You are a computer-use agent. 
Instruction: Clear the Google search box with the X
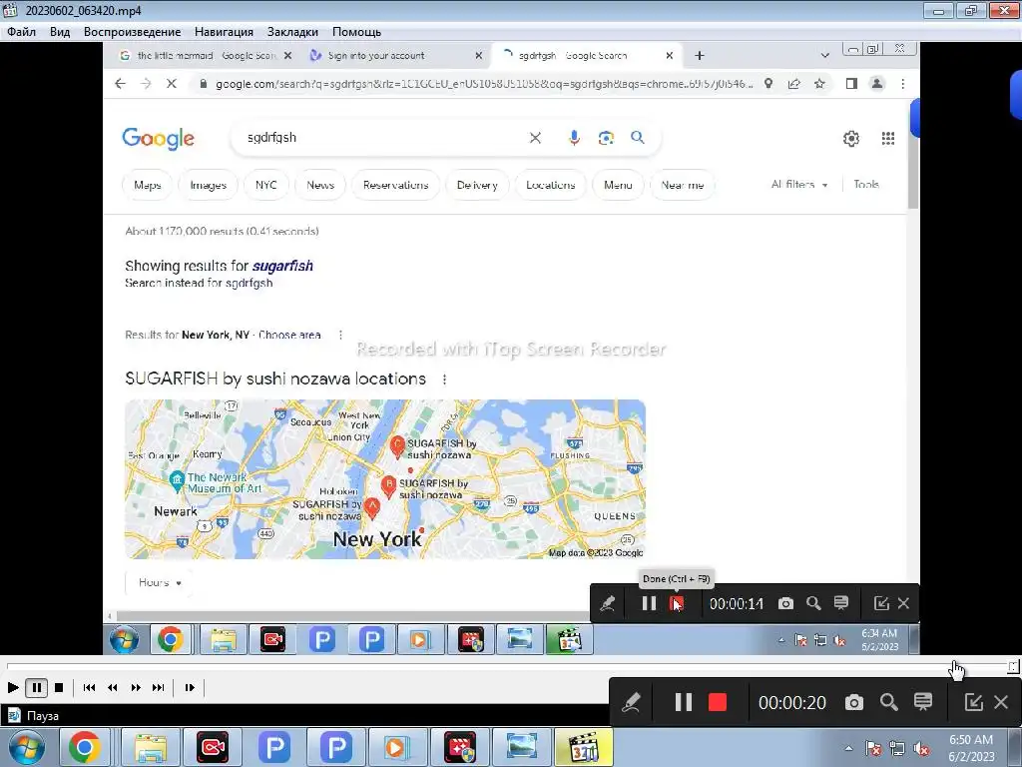535,138
